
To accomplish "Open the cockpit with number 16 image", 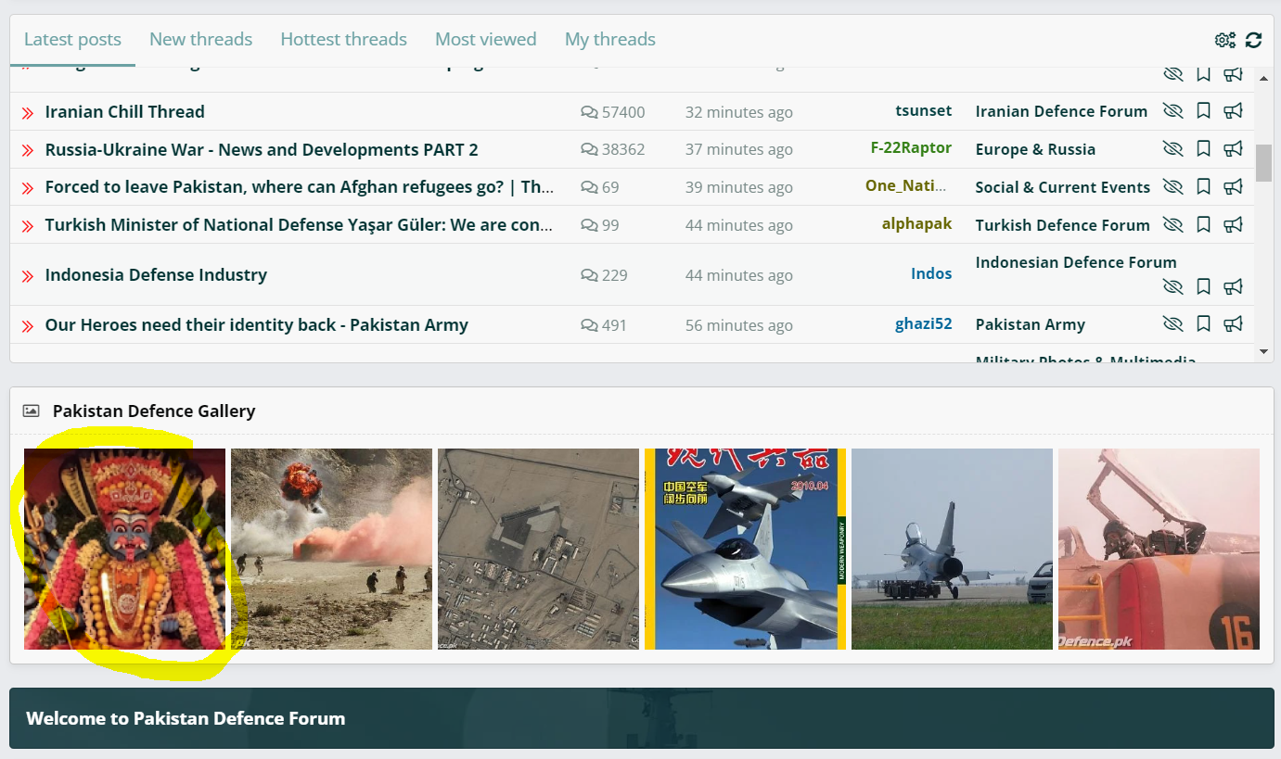I will (1159, 549).
